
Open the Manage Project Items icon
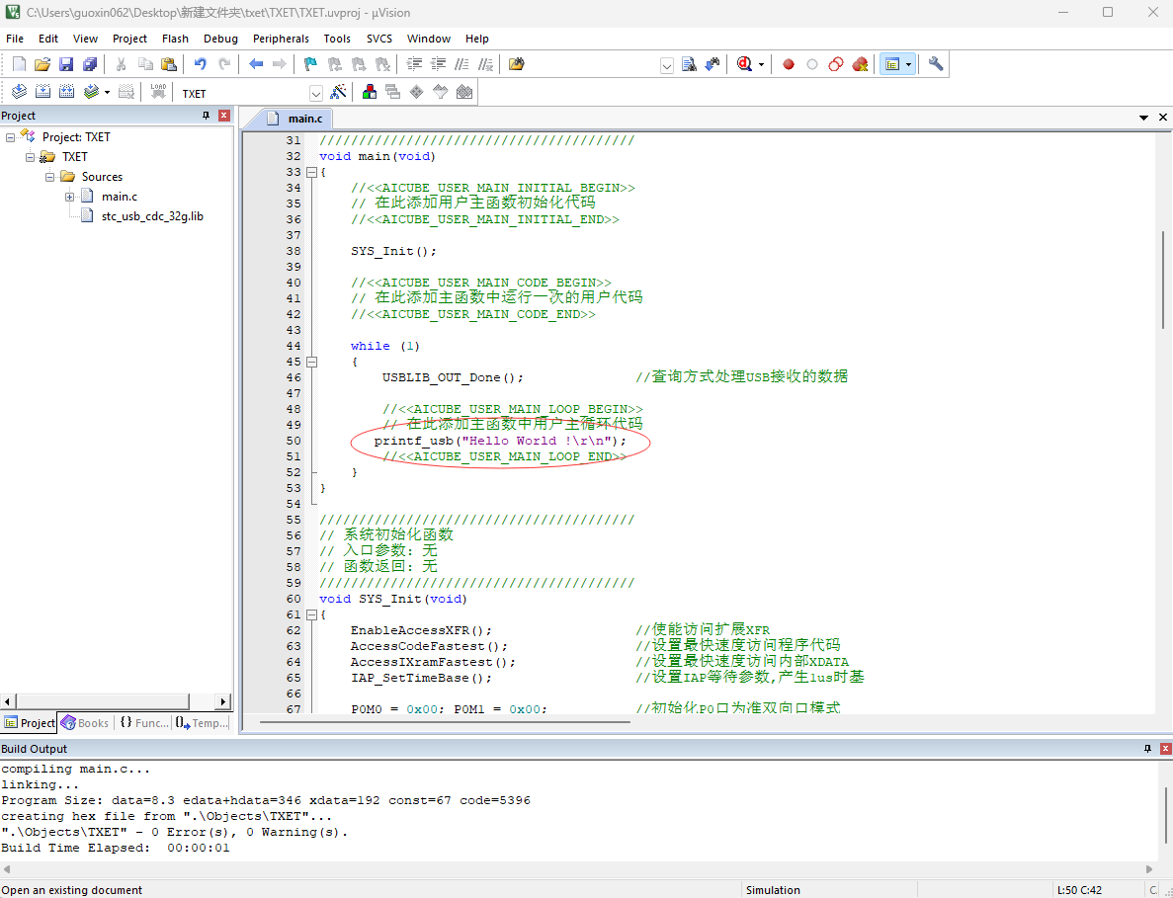(x=370, y=92)
